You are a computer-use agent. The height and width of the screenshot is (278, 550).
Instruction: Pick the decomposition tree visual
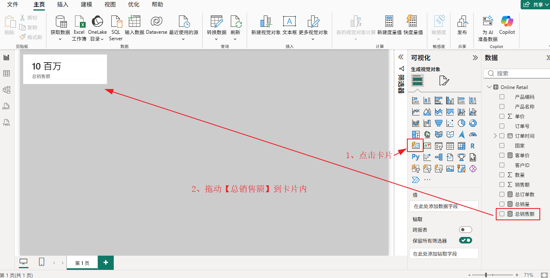tap(439, 157)
